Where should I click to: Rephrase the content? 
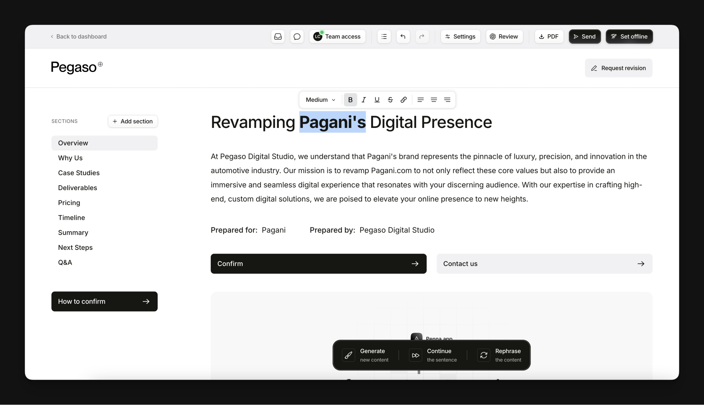[499, 355]
